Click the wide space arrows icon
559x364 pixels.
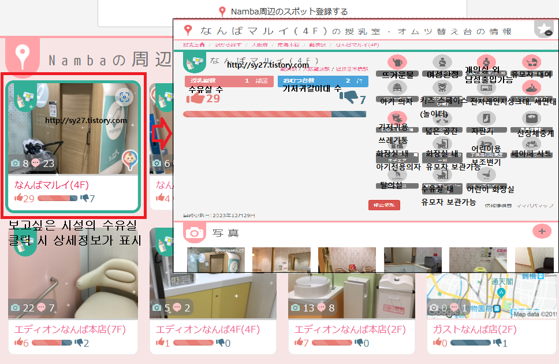(x=442, y=118)
